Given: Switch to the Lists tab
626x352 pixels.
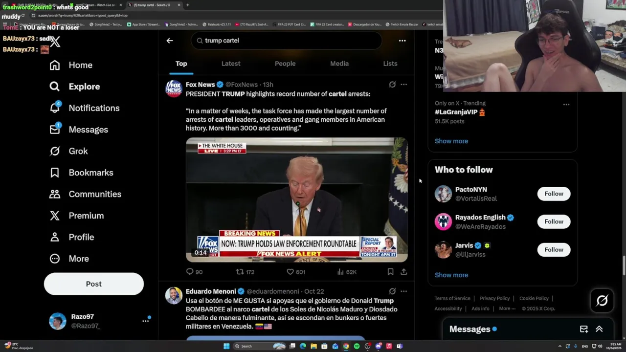Looking at the screenshot, I should (x=390, y=64).
